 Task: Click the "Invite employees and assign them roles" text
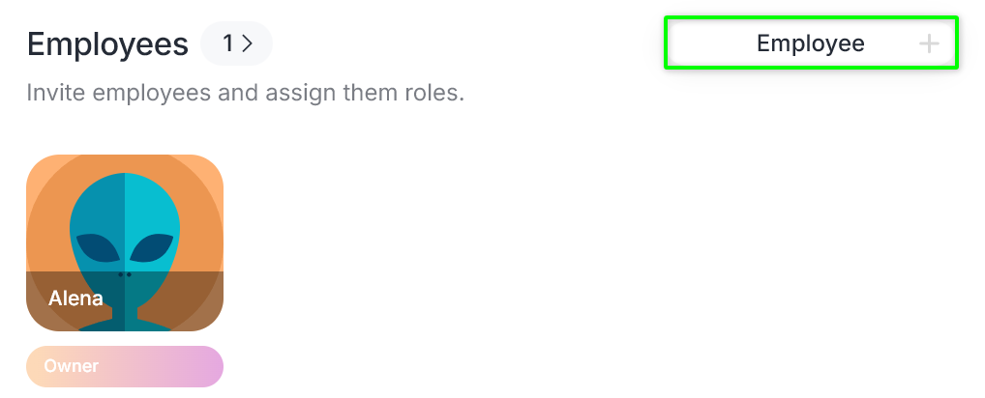click(x=246, y=95)
